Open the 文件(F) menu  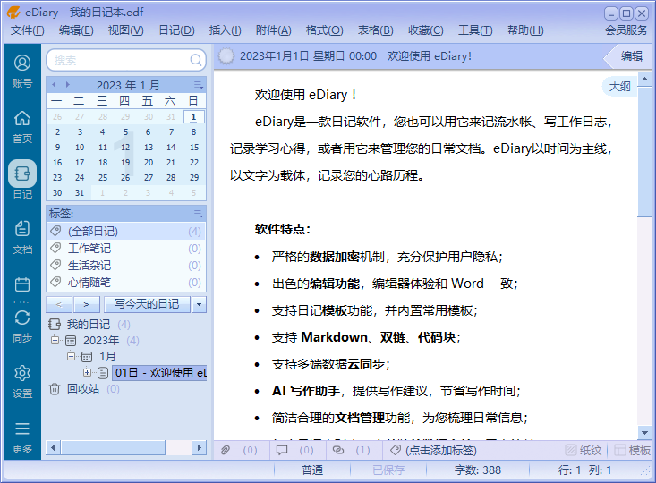tap(27, 30)
